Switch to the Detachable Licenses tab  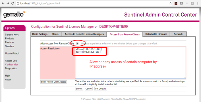(x=156, y=34)
